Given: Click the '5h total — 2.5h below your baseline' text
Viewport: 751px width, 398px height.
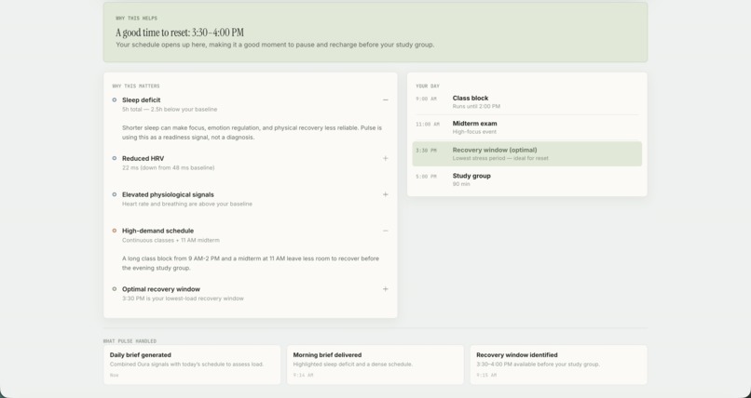Looking at the screenshot, I should point(170,110).
